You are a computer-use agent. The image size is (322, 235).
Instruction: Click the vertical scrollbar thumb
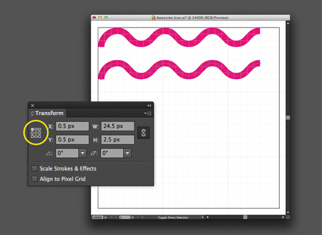click(288, 117)
